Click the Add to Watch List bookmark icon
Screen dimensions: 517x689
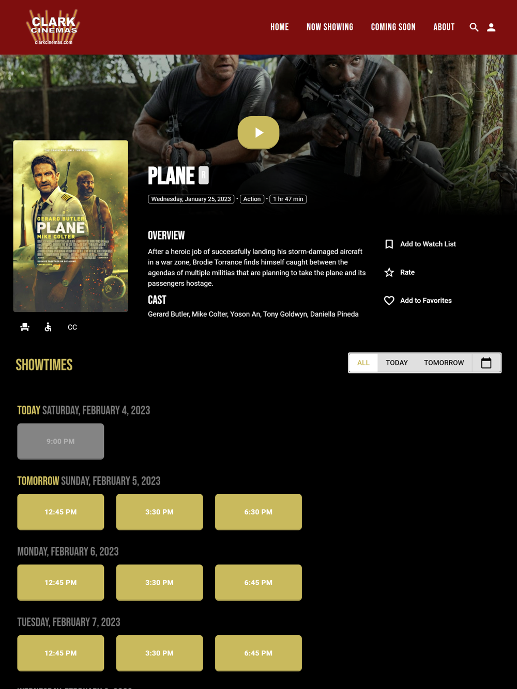tap(389, 244)
